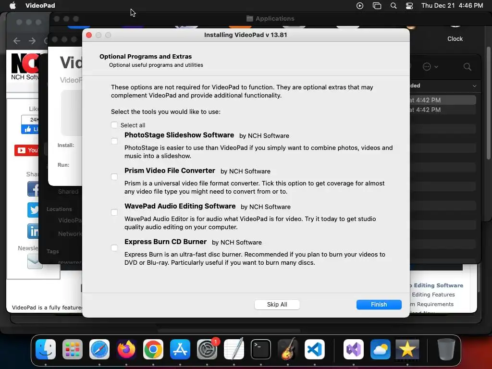This screenshot has width=492, height=369.
Task: Open the Apple menu
Action: click(12, 5)
